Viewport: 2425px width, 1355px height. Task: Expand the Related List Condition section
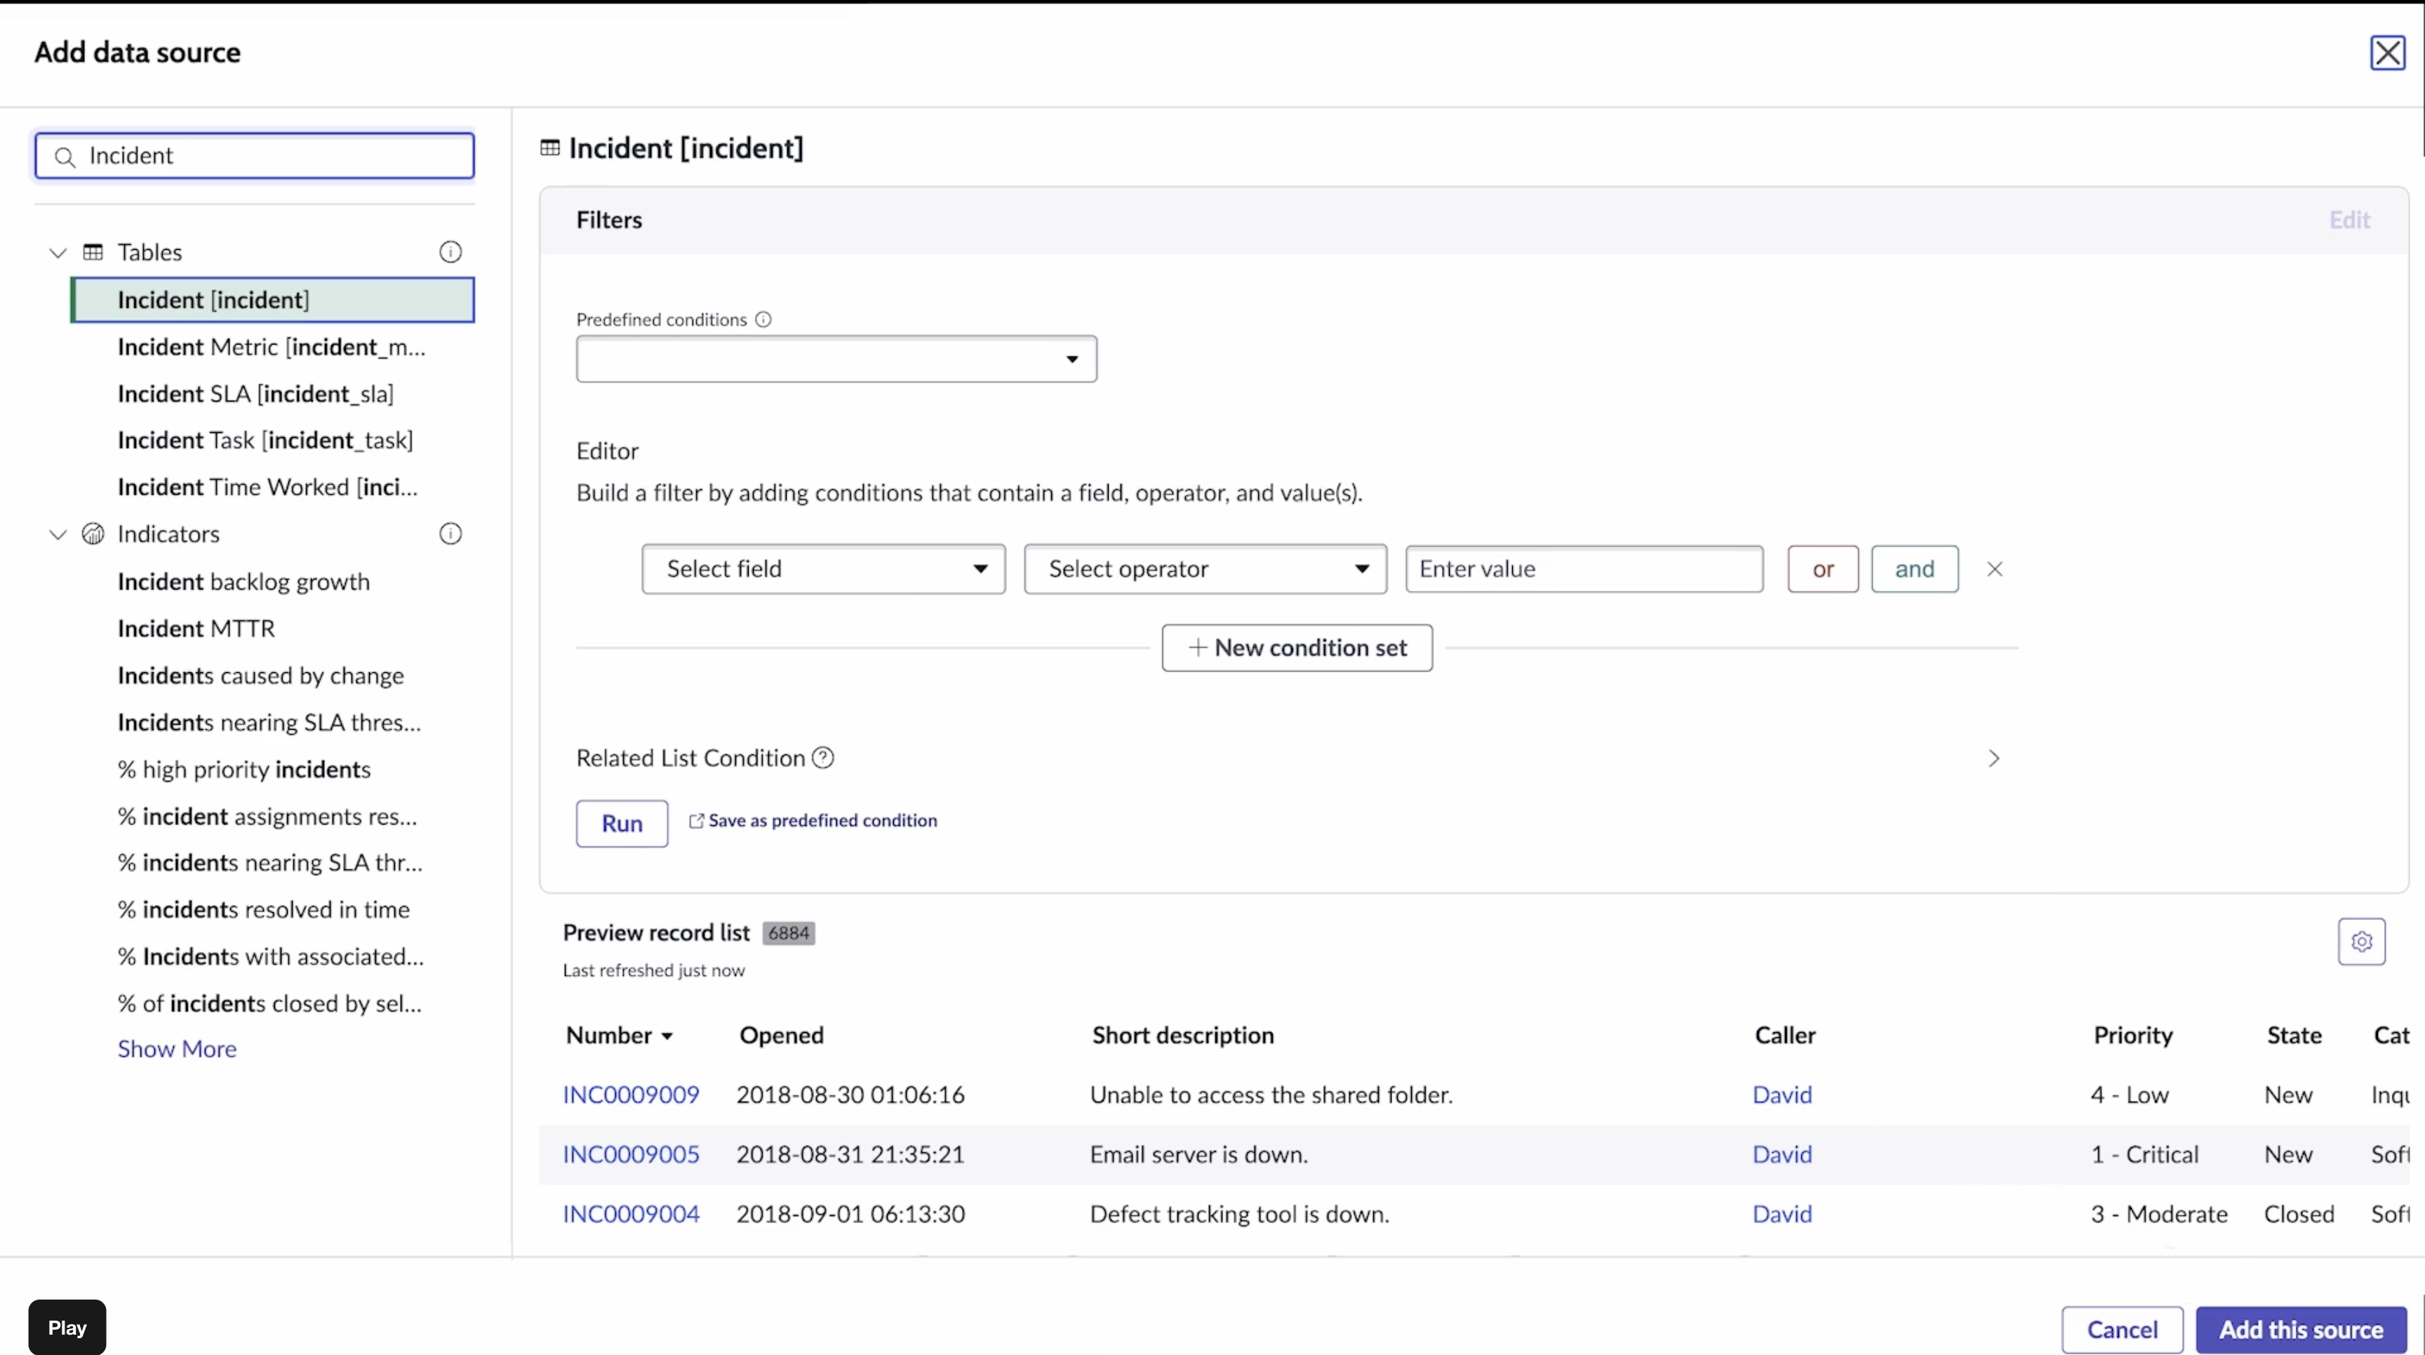(1993, 758)
